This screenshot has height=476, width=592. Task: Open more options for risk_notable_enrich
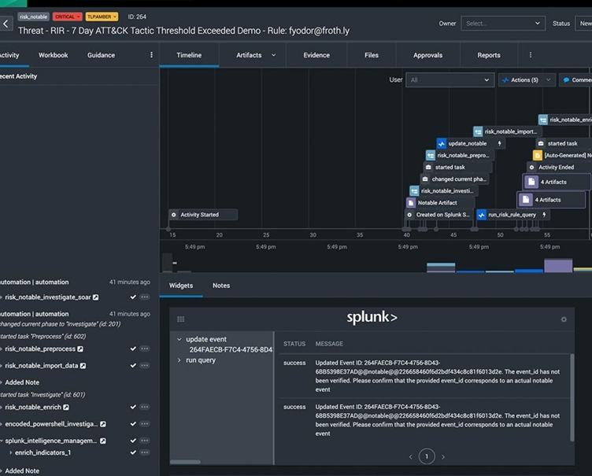click(x=144, y=407)
